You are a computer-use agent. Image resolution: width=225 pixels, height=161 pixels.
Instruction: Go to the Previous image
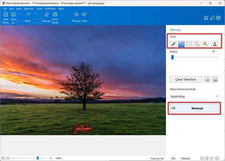click(x=76, y=17)
